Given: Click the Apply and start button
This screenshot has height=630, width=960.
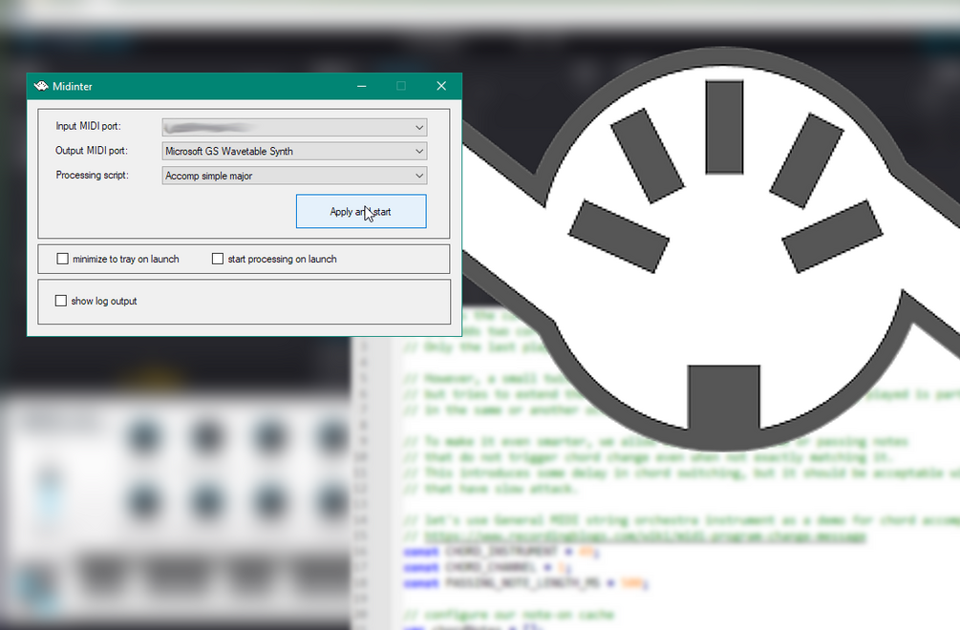Looking at the screenshot, I should pos(361,212).
